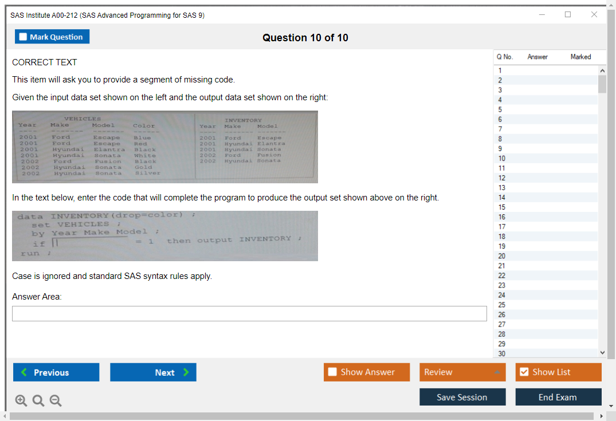This screenshot has width=616, height=421.
Task: Click the reset zoom magnifier icon
Action: pos(38,401)
